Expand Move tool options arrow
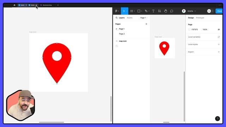226x127 pixels. [127, 11]
